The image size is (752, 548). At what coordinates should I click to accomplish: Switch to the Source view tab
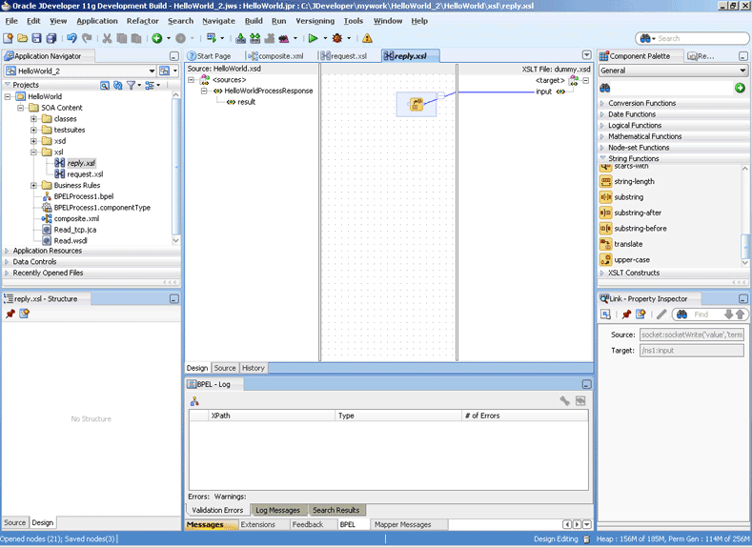tap(225, 368)
